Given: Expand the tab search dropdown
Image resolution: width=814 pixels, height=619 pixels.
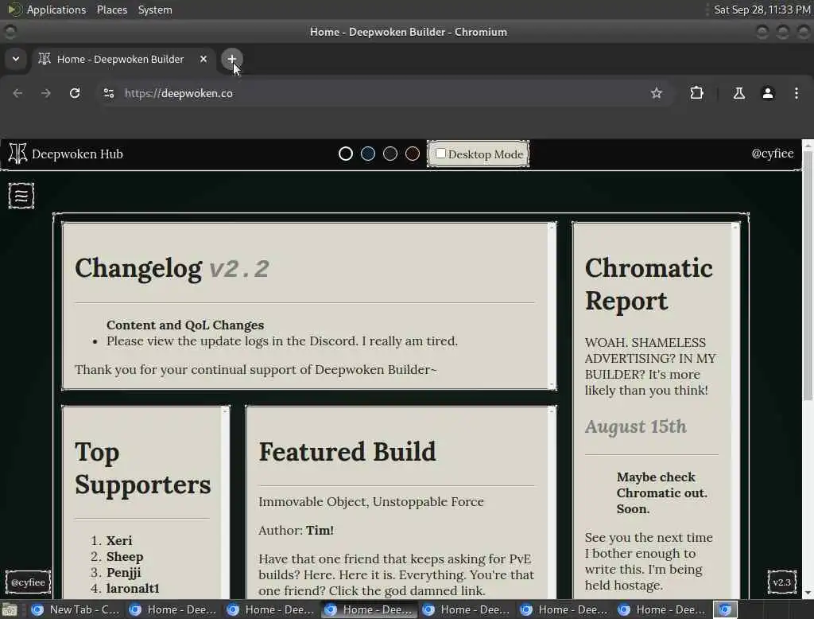Looking at the screenshot, I should [x=16, y=59].
